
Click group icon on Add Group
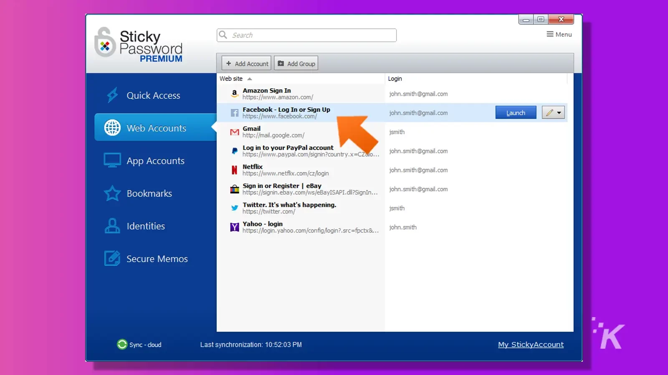click(281, 63)
